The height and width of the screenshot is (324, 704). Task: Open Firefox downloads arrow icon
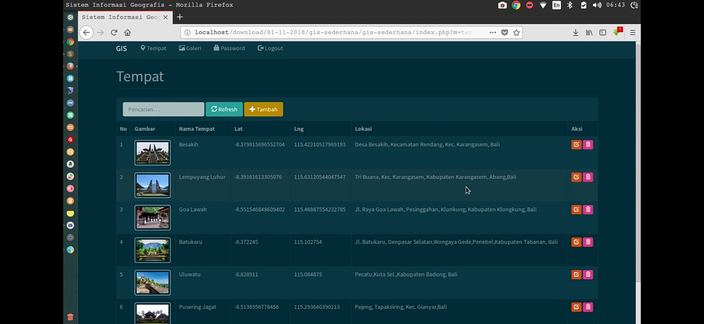click(576, 32)
